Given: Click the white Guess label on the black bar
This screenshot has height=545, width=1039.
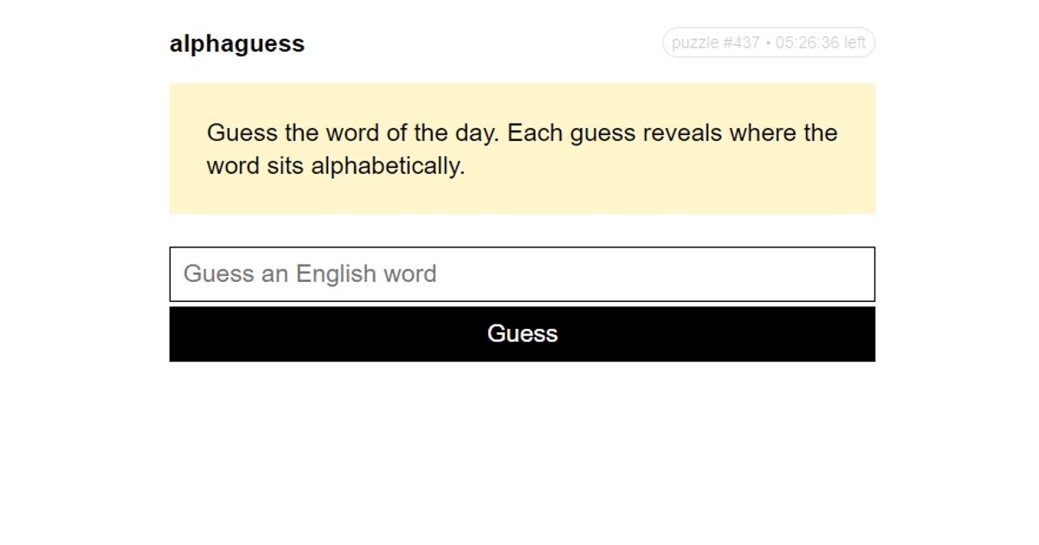Looking at the screenshot, I should (522, 334).
